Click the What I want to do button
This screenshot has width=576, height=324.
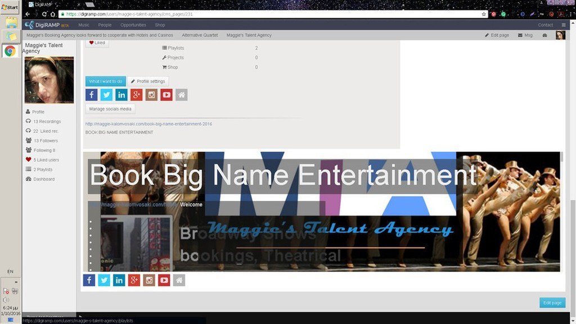105,81
